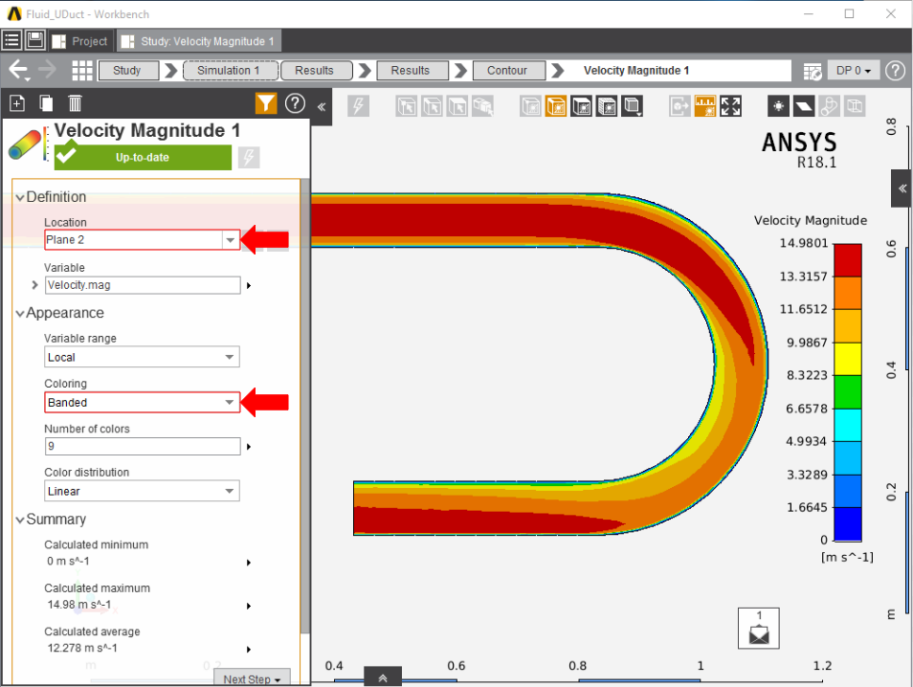
Task: Click the wireframe box icon
Action: click(x=855, y=106)
